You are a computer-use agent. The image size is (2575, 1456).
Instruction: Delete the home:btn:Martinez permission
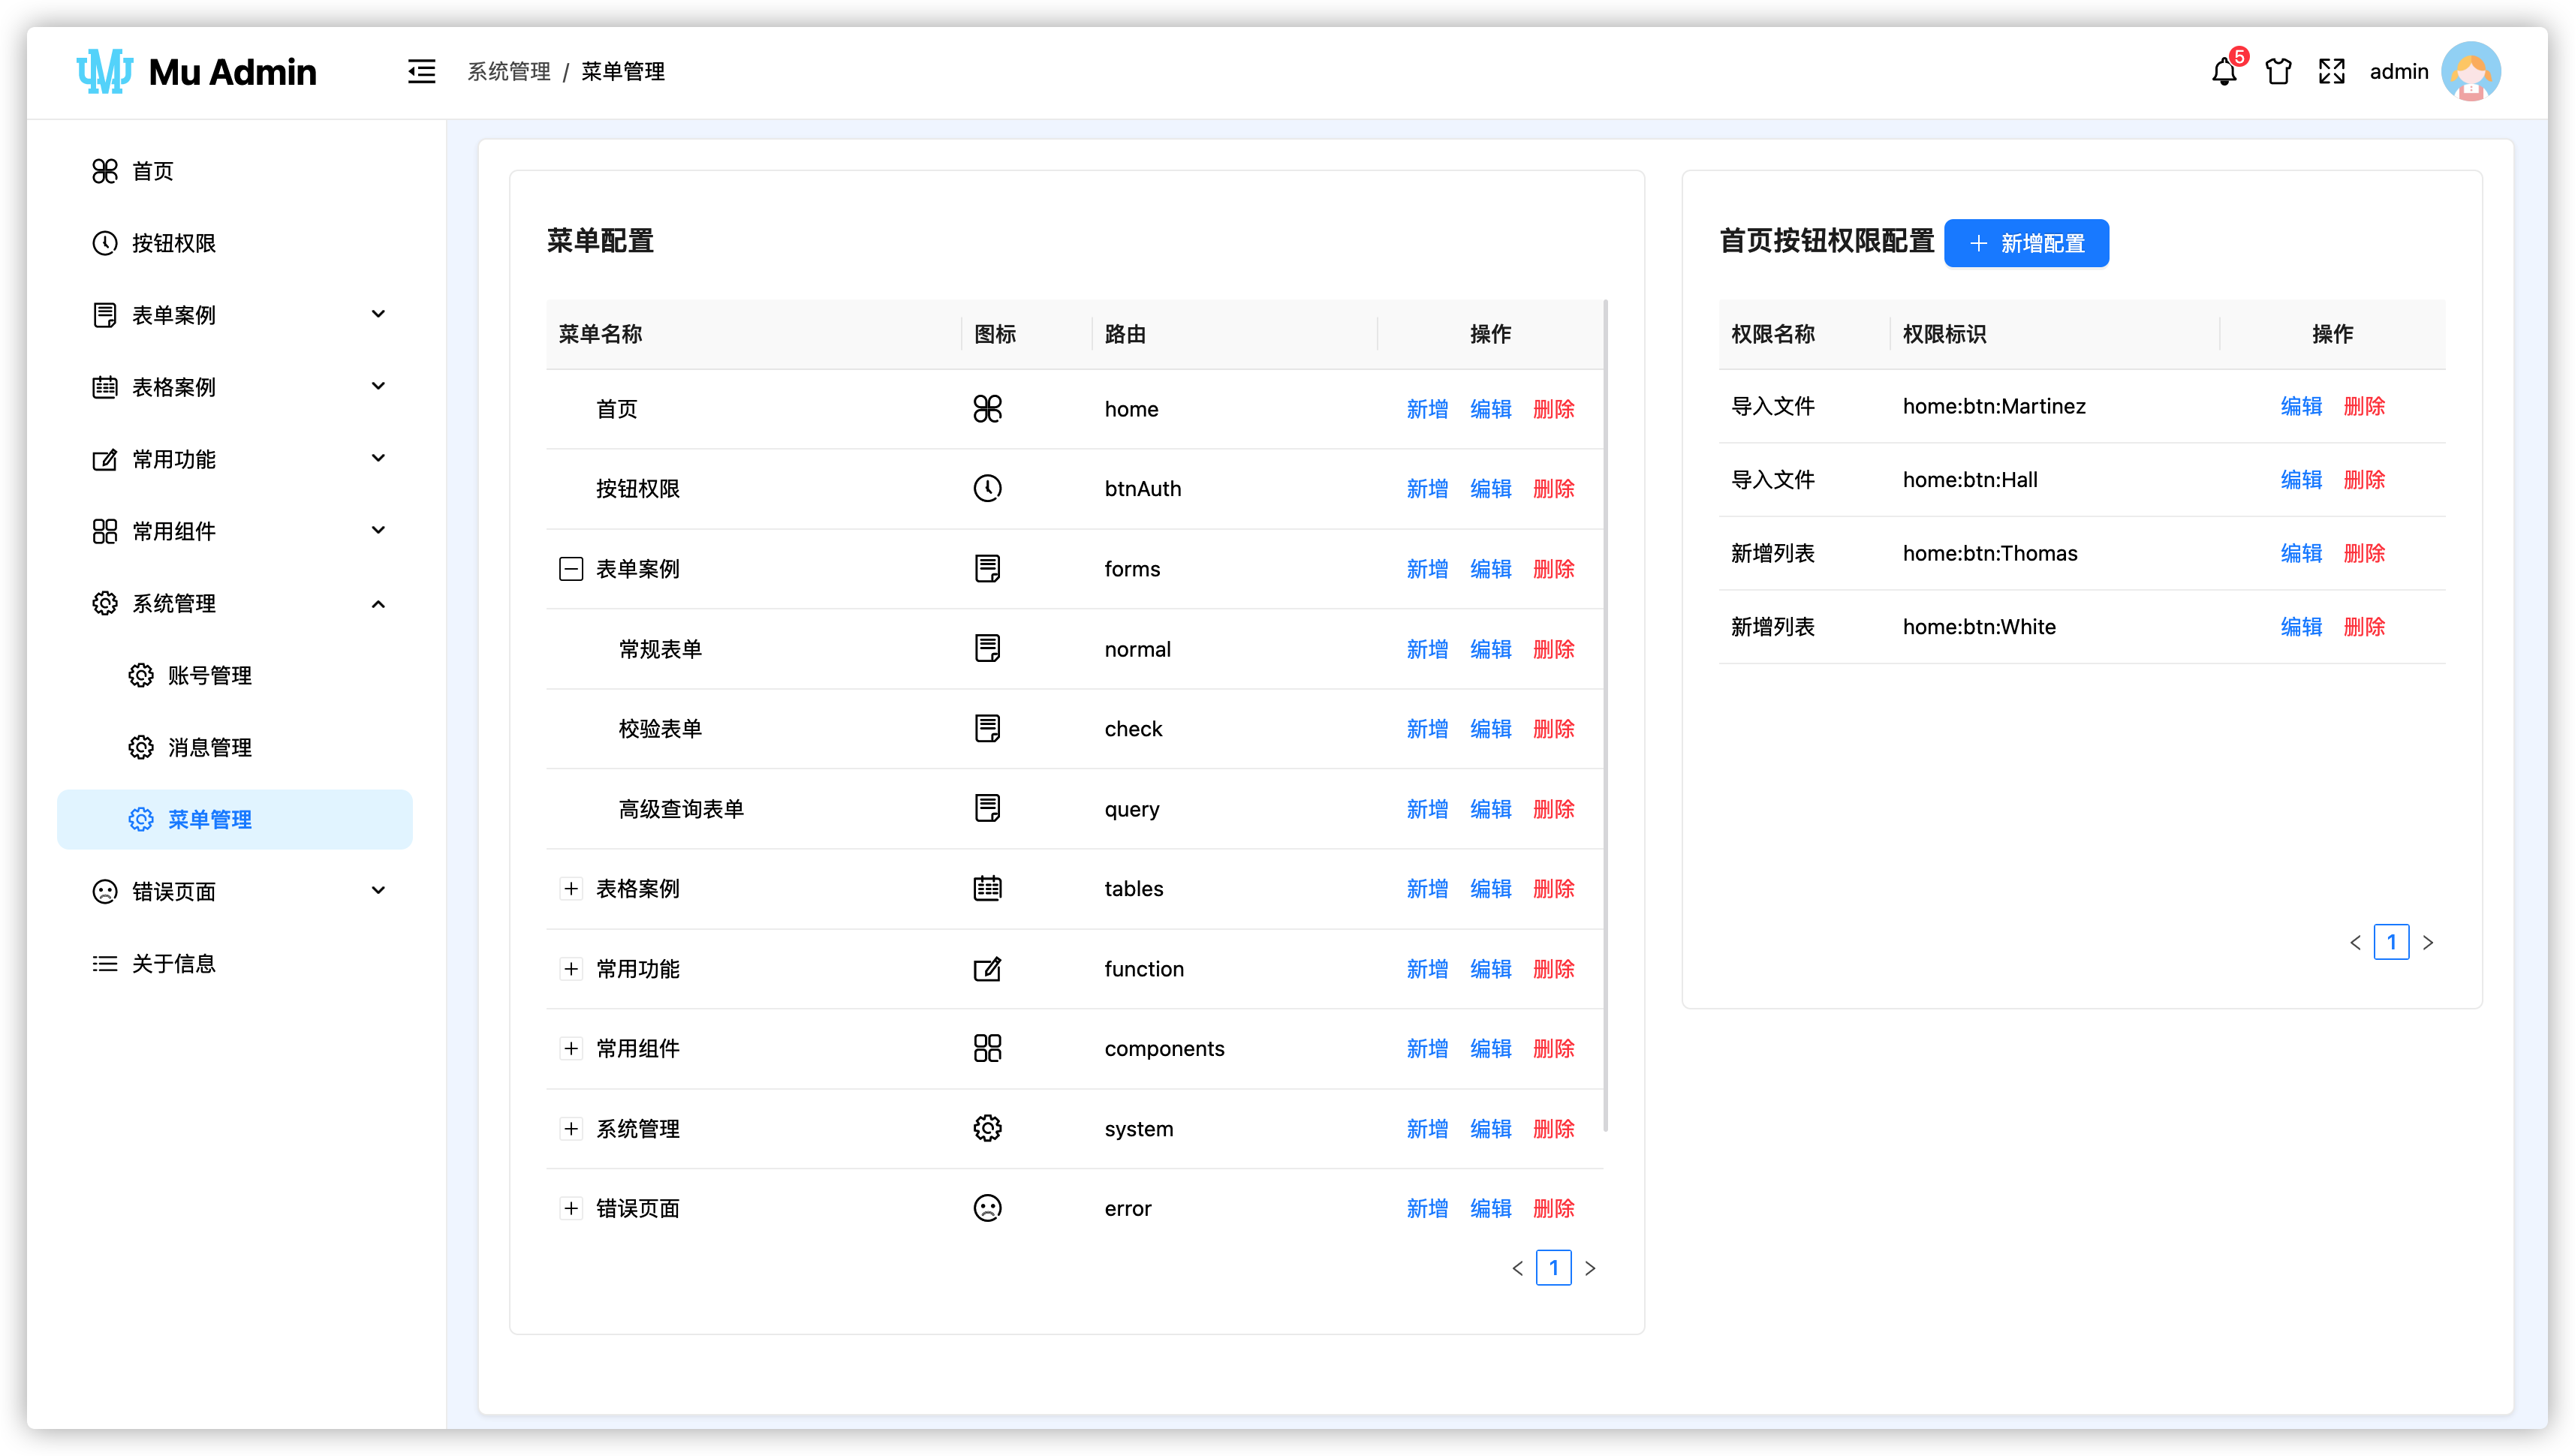pyautogui.click(x=2364, y=406)
